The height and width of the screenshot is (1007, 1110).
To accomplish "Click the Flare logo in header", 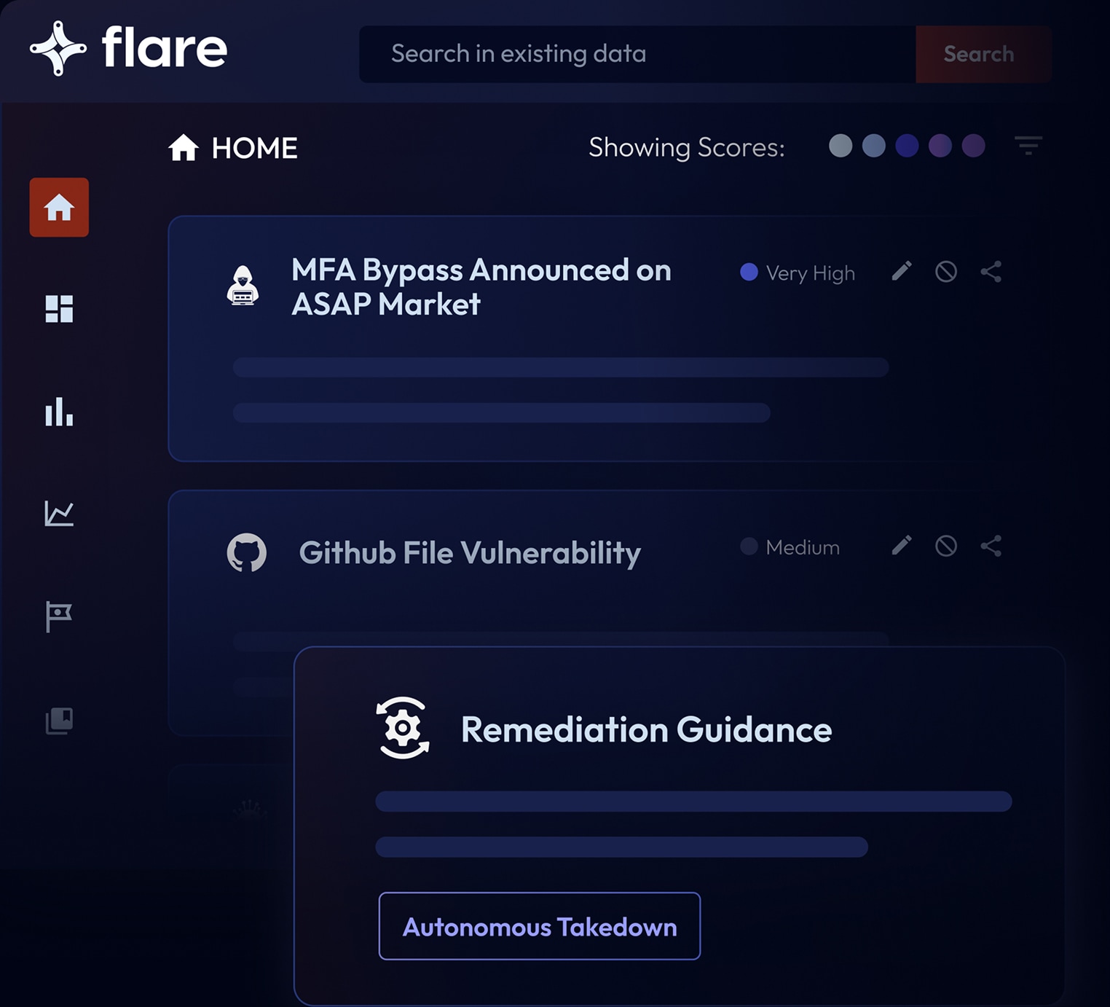I will click(128, 49).
